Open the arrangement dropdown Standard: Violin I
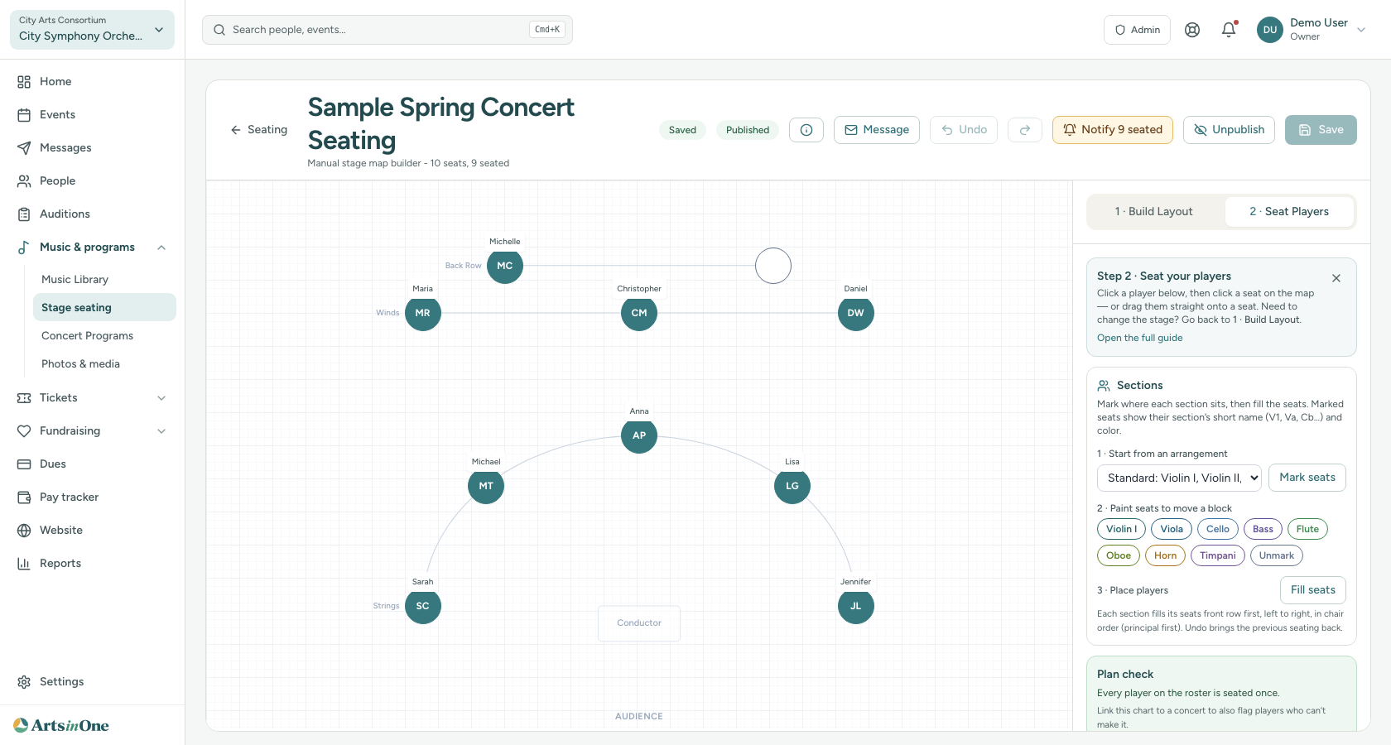This screenshot has height=745, width=1391. (x=1179, y=478)
